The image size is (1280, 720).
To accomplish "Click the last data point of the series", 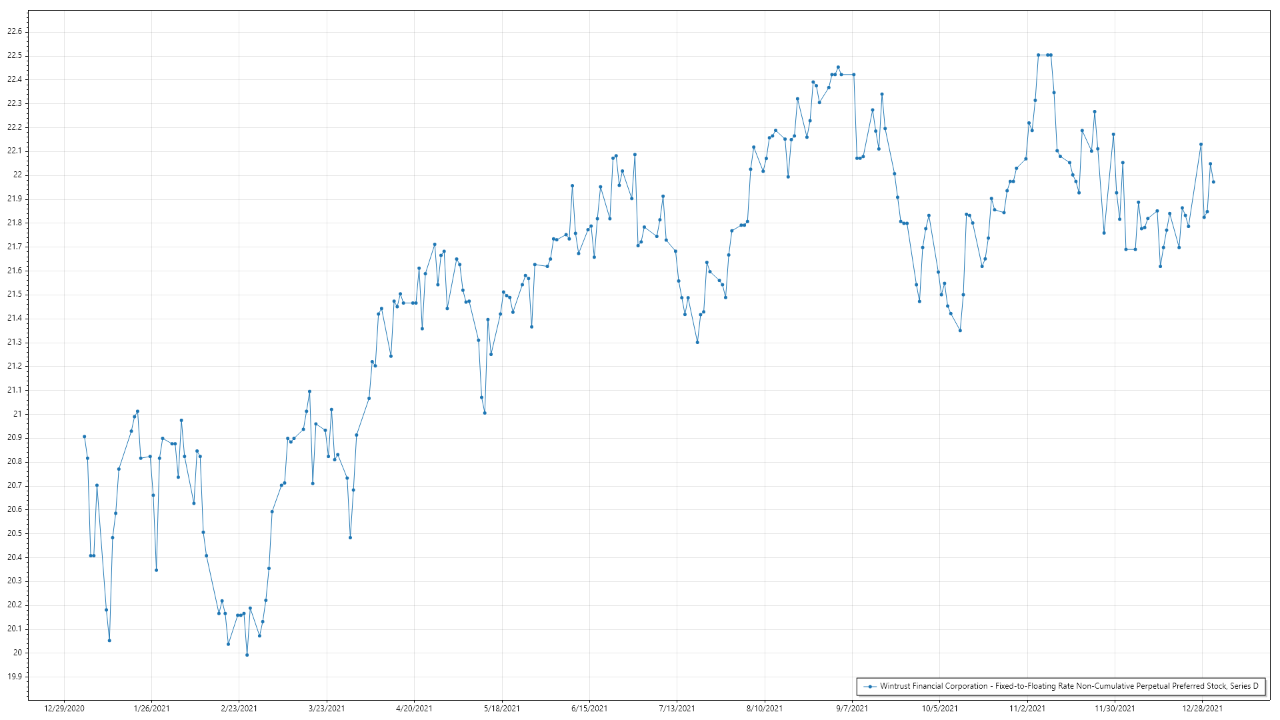I will pyautogui.click(x=1213, y=182).
